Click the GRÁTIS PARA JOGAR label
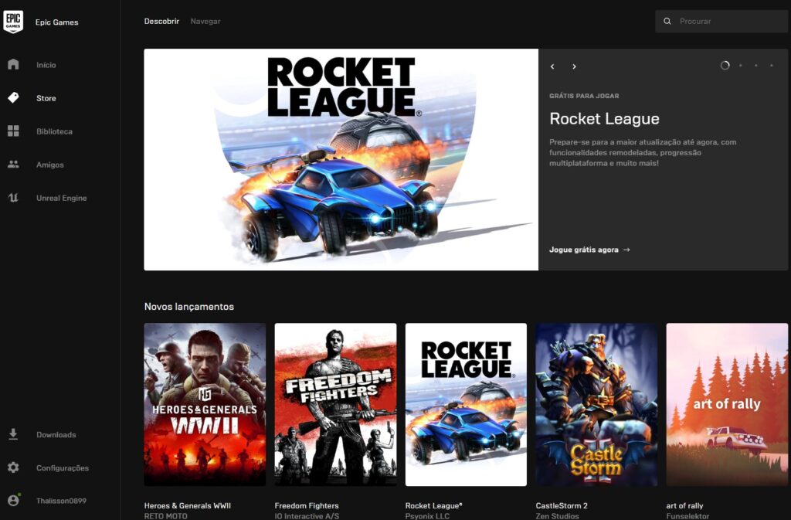 coord(584,96)
